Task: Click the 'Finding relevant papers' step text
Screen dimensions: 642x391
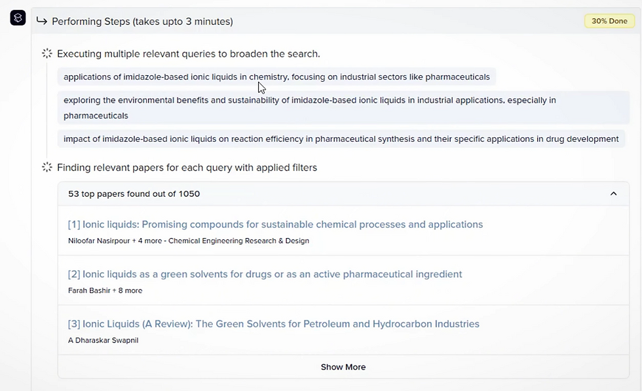Action: [187, 167]
